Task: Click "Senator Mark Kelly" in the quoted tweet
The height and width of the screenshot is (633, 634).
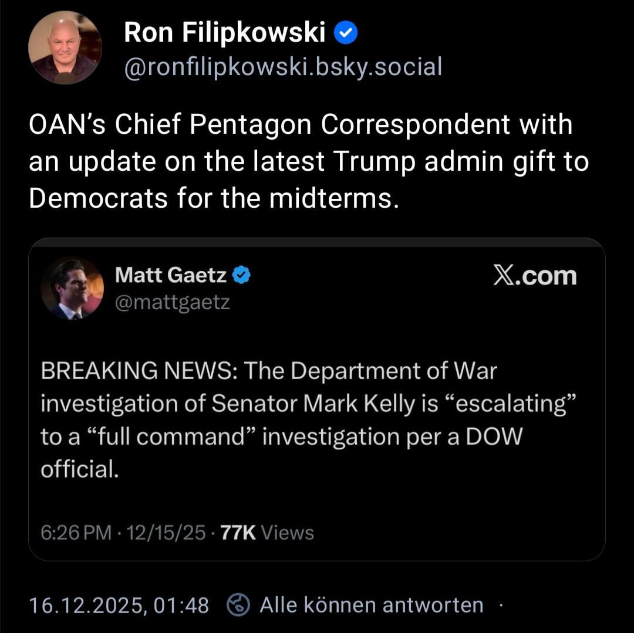Action: (313, 404)
